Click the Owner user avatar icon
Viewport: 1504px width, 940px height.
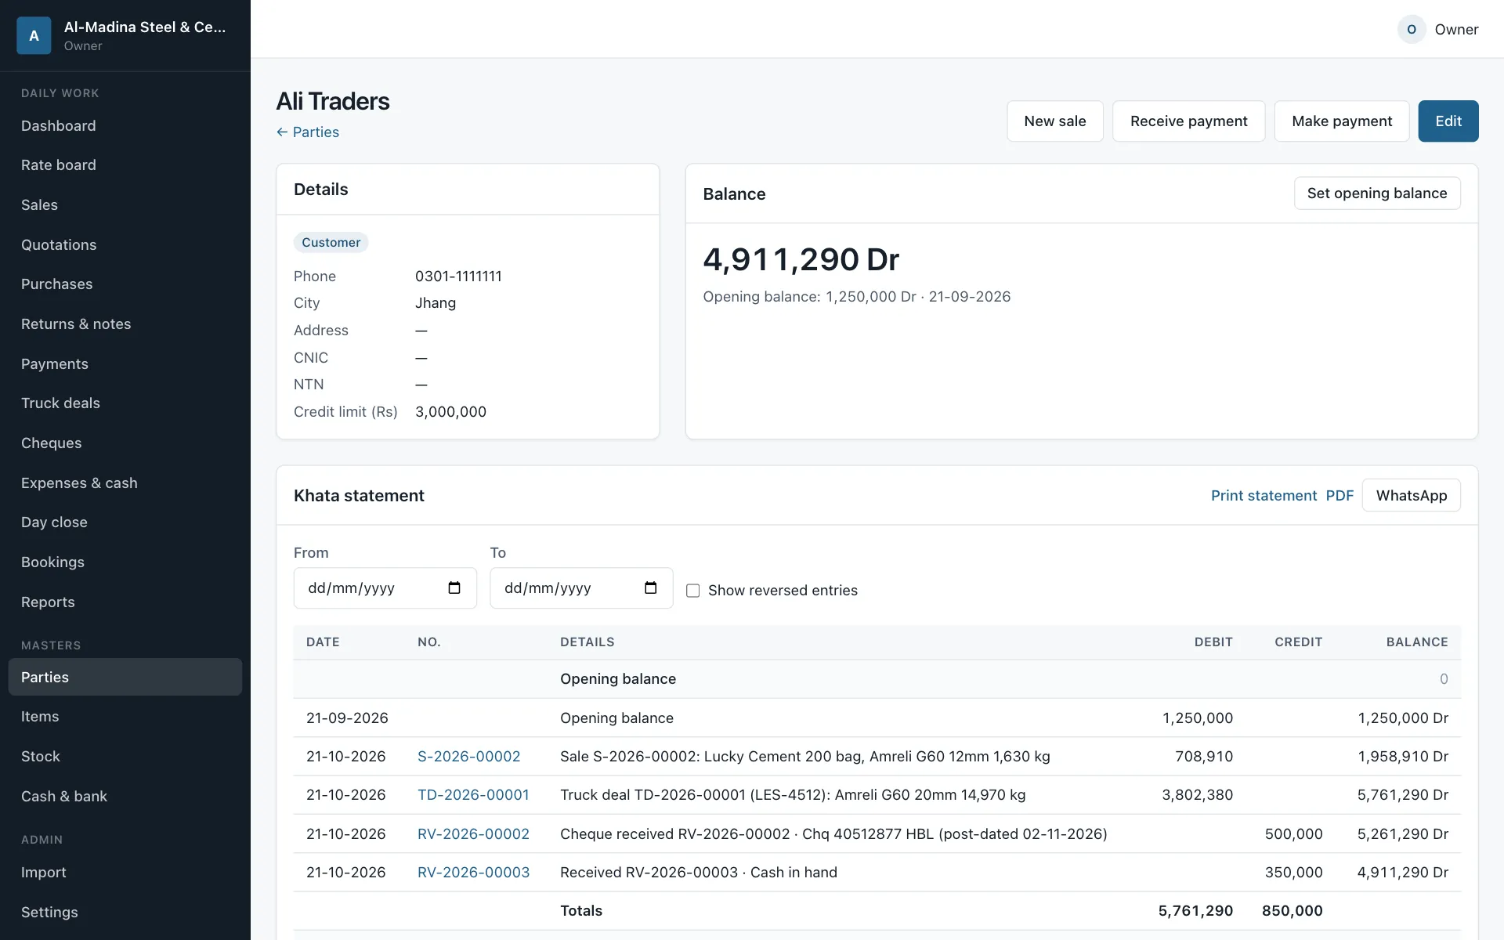tap(1412, 29)
